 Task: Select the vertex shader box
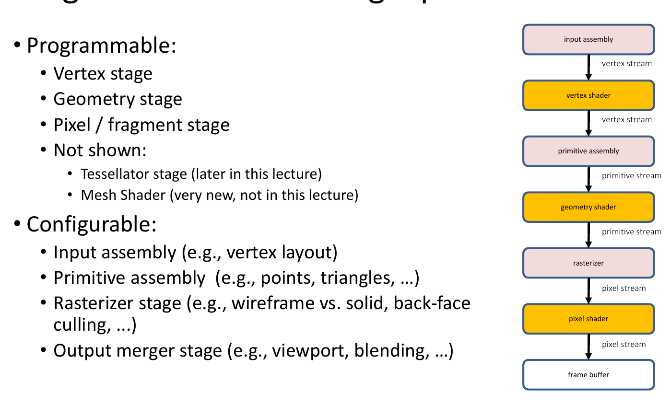point(589,95)
